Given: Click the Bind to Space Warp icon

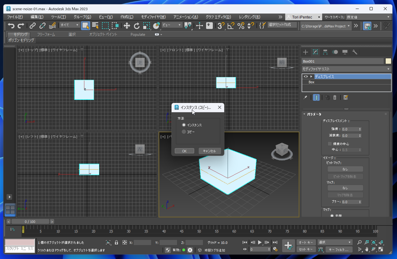Looking at the screenshot, I should tap(52, 26).
